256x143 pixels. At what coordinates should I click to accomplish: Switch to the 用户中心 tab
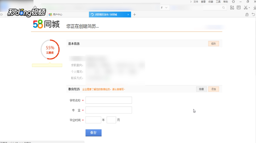click(x=68, y=15)
